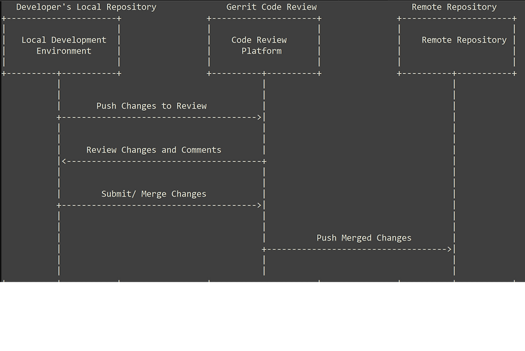Click "Remote Repository" inside the dashed box
Viewport: 525px width, 351px height.
coord(464,40)
